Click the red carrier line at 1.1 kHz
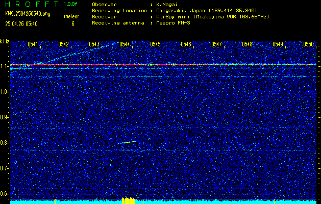Screen dimensions: 321x204 tap(163, 64)
